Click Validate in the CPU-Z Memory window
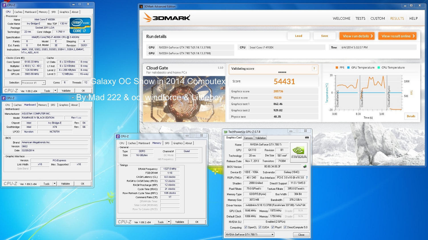Screen dimensions: 428x240 (180, 222)
